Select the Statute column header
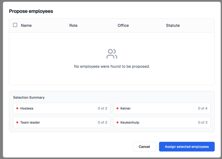 173,25
